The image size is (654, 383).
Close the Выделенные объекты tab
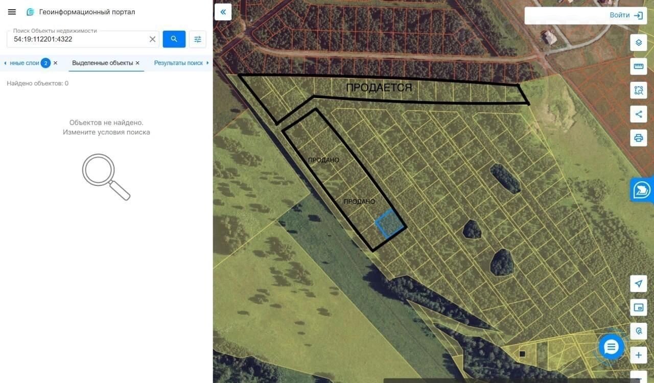tap(137, 63)
